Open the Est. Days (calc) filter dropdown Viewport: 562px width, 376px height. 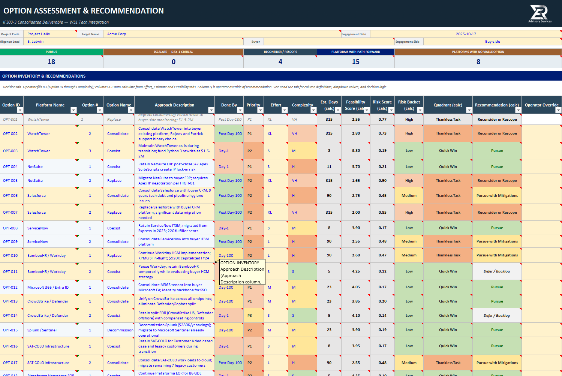[x=338, y=110]
